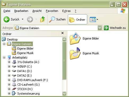Click tree scrollbar down arrow

click(64, 94)
